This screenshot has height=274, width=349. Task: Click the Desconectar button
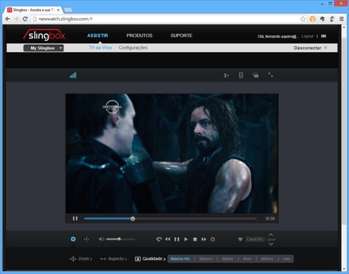click(310, 48)
